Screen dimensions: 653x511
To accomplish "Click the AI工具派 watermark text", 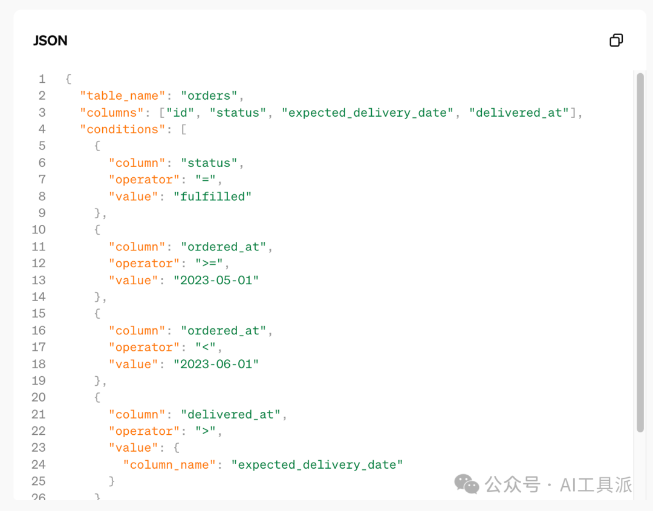I will point(596,484).
